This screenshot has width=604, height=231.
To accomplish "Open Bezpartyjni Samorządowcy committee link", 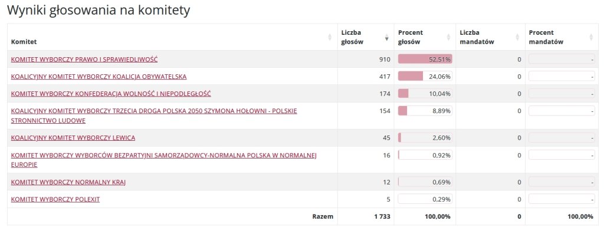I will (x=164, y=160).
